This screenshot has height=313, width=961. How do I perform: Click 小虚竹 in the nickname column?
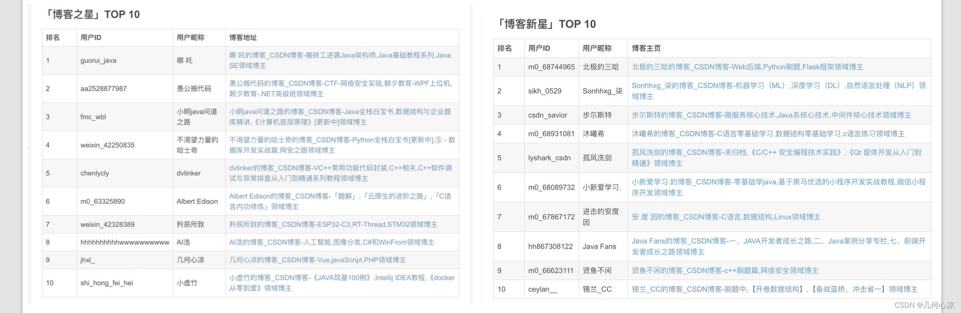click(187, 283)
